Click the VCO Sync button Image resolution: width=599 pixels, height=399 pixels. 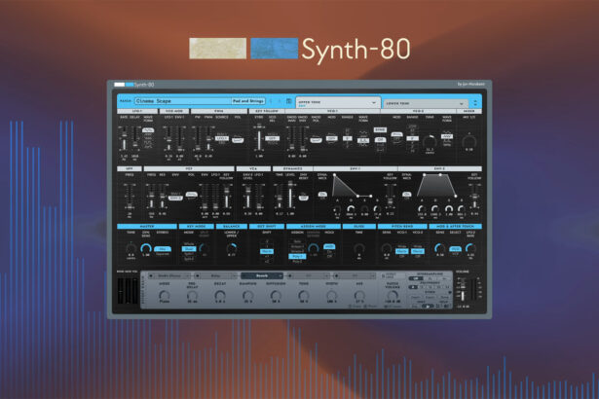coord(380,130)
